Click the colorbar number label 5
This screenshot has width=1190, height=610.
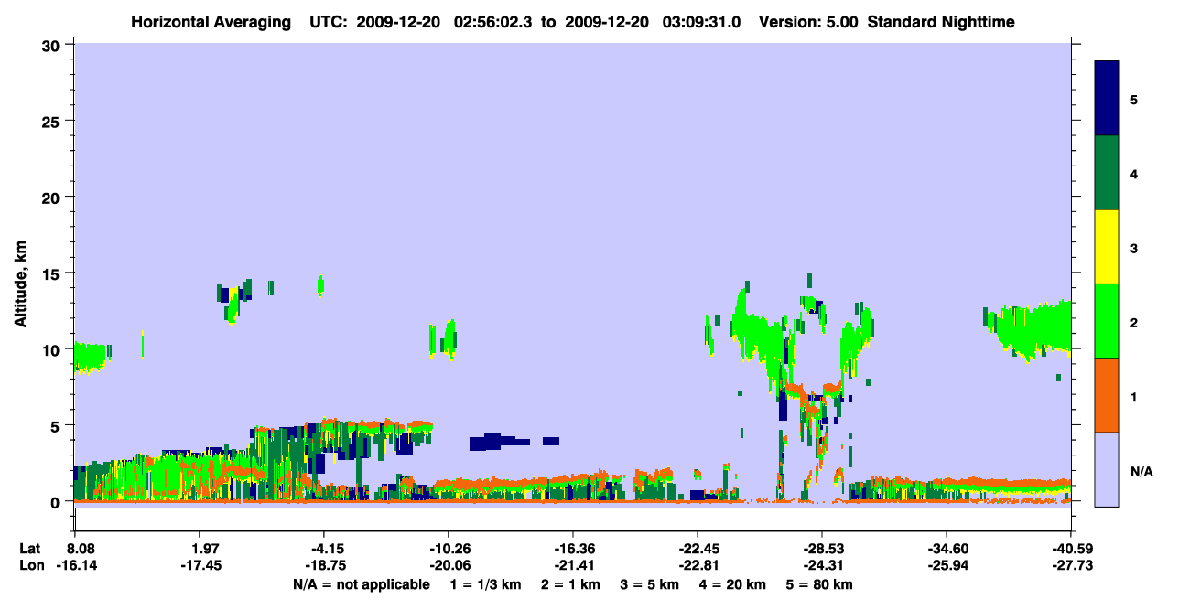coord(1134,99)
